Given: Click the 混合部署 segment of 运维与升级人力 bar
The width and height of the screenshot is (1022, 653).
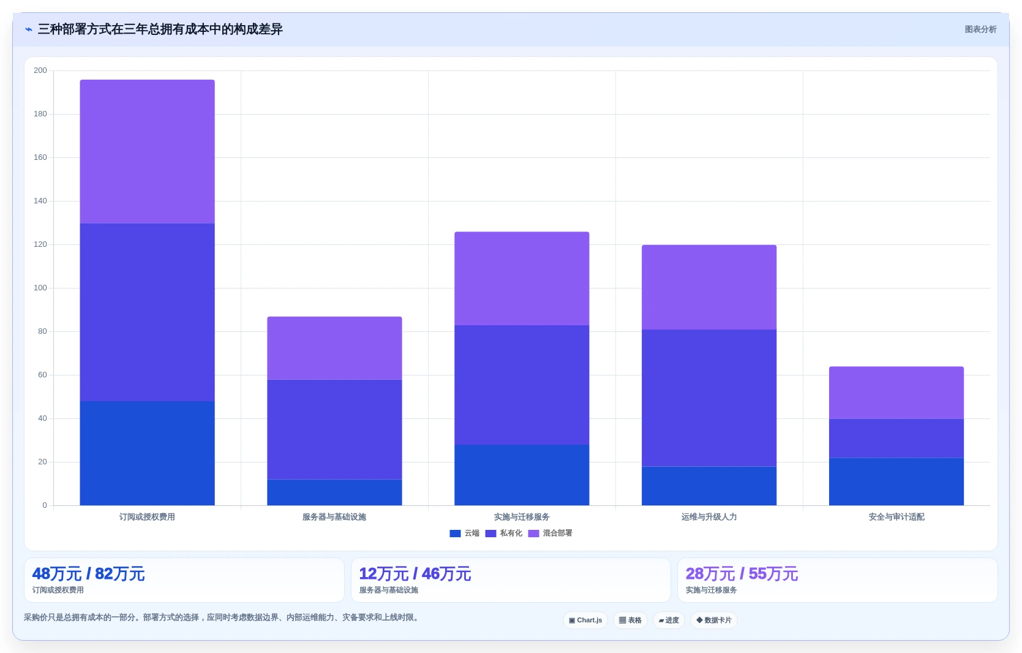Looking at the screenshot, I should pyautogui.click(x=709, y=287).
